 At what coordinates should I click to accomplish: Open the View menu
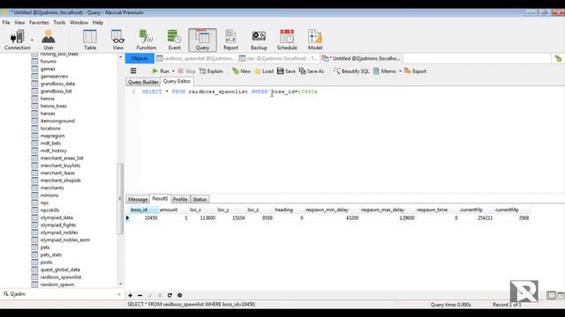(19, 22)
